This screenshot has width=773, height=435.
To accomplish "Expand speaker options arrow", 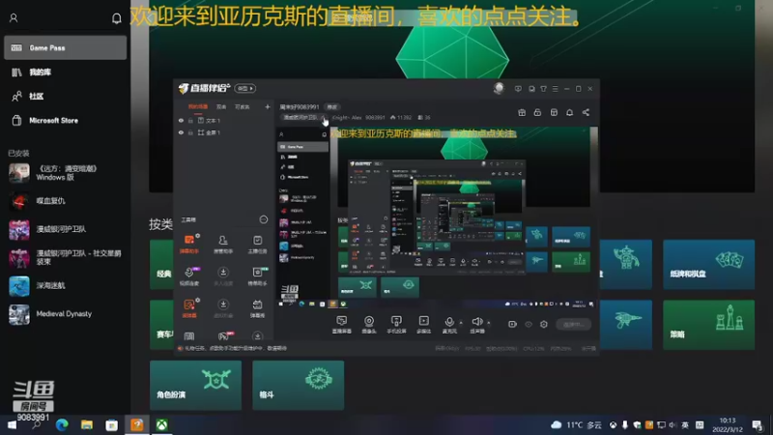I will tap(489, 323).
